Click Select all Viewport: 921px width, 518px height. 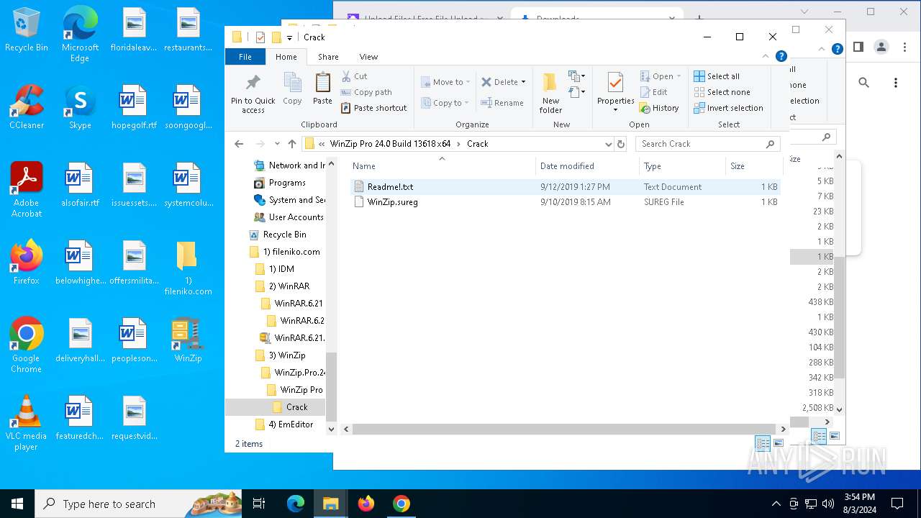click(717, 76)
